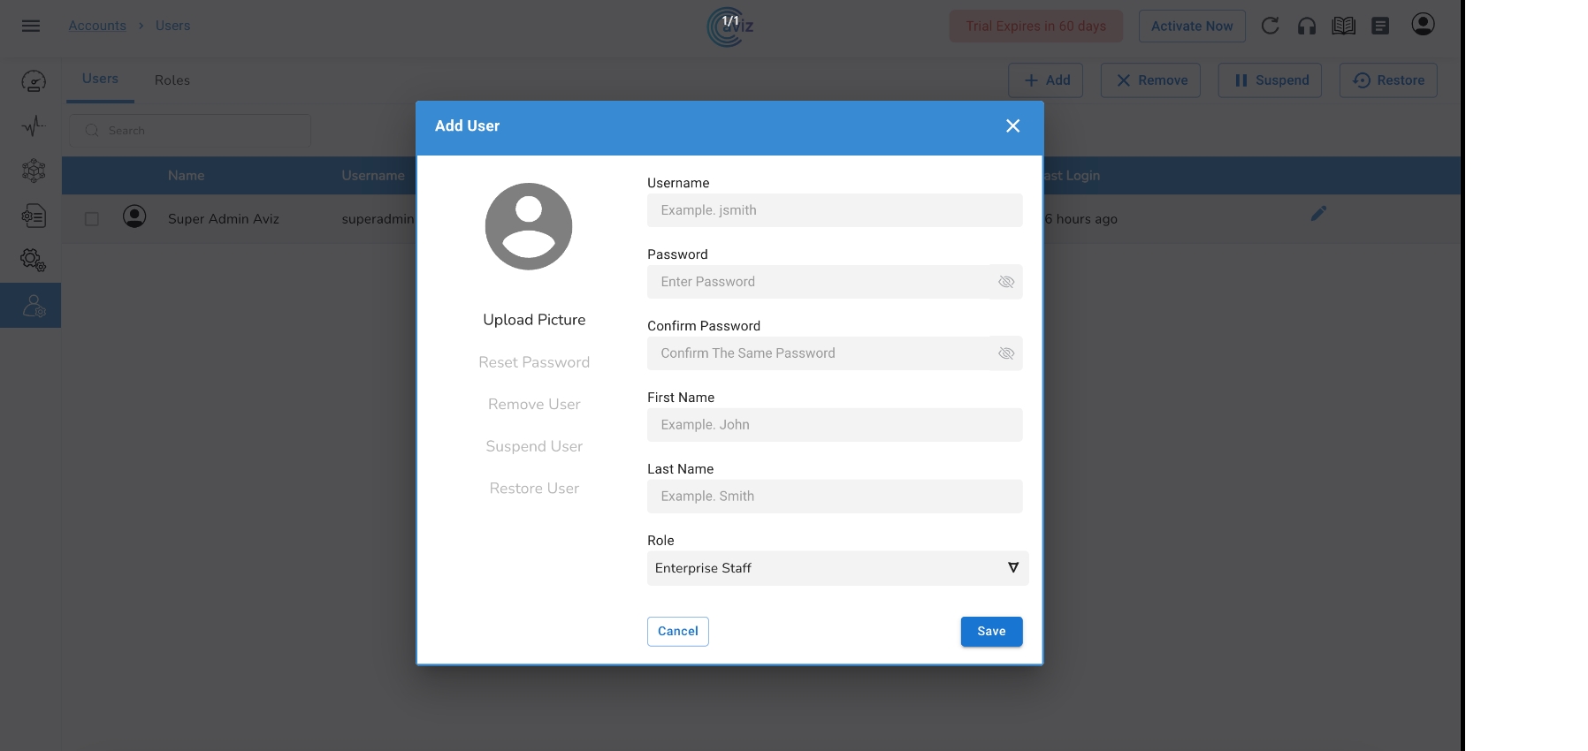
Task: Open the documentation book icon
Action: [x=1343, y=26]
